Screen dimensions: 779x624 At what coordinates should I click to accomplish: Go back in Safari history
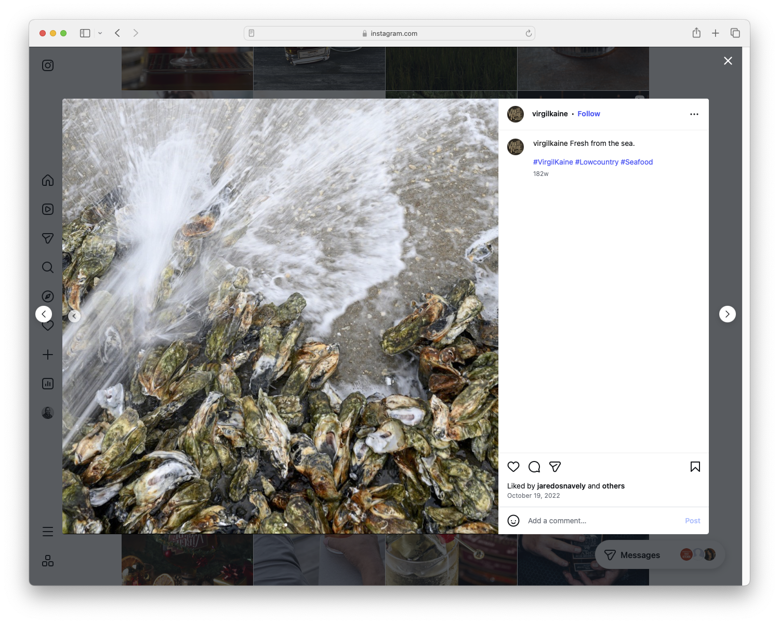[117, 33]
